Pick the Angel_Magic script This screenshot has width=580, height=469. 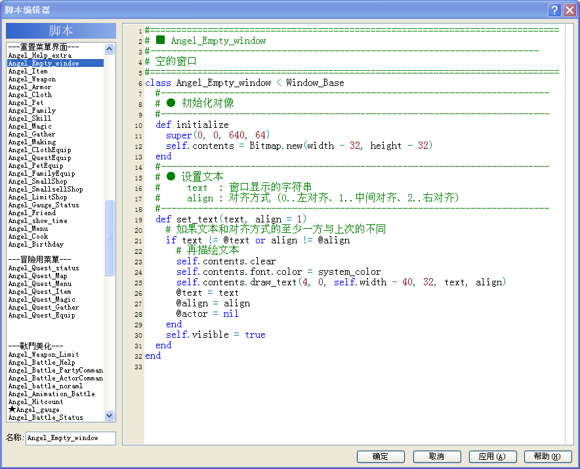30,126
